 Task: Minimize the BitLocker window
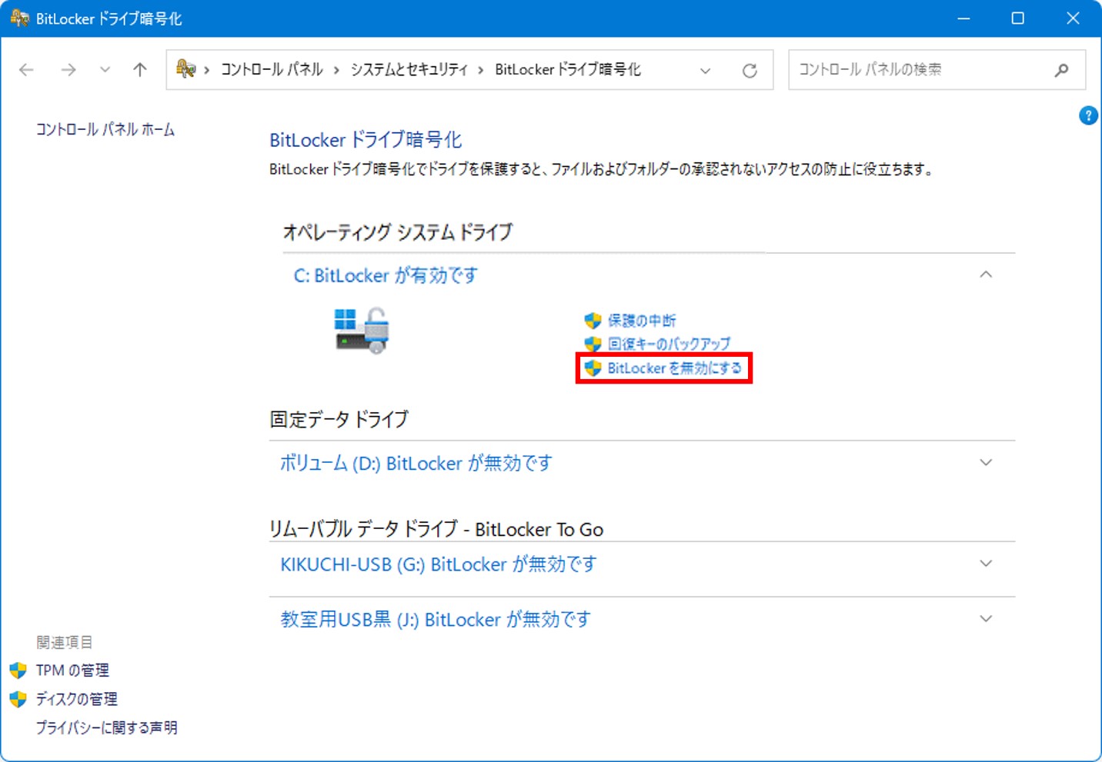963,18
